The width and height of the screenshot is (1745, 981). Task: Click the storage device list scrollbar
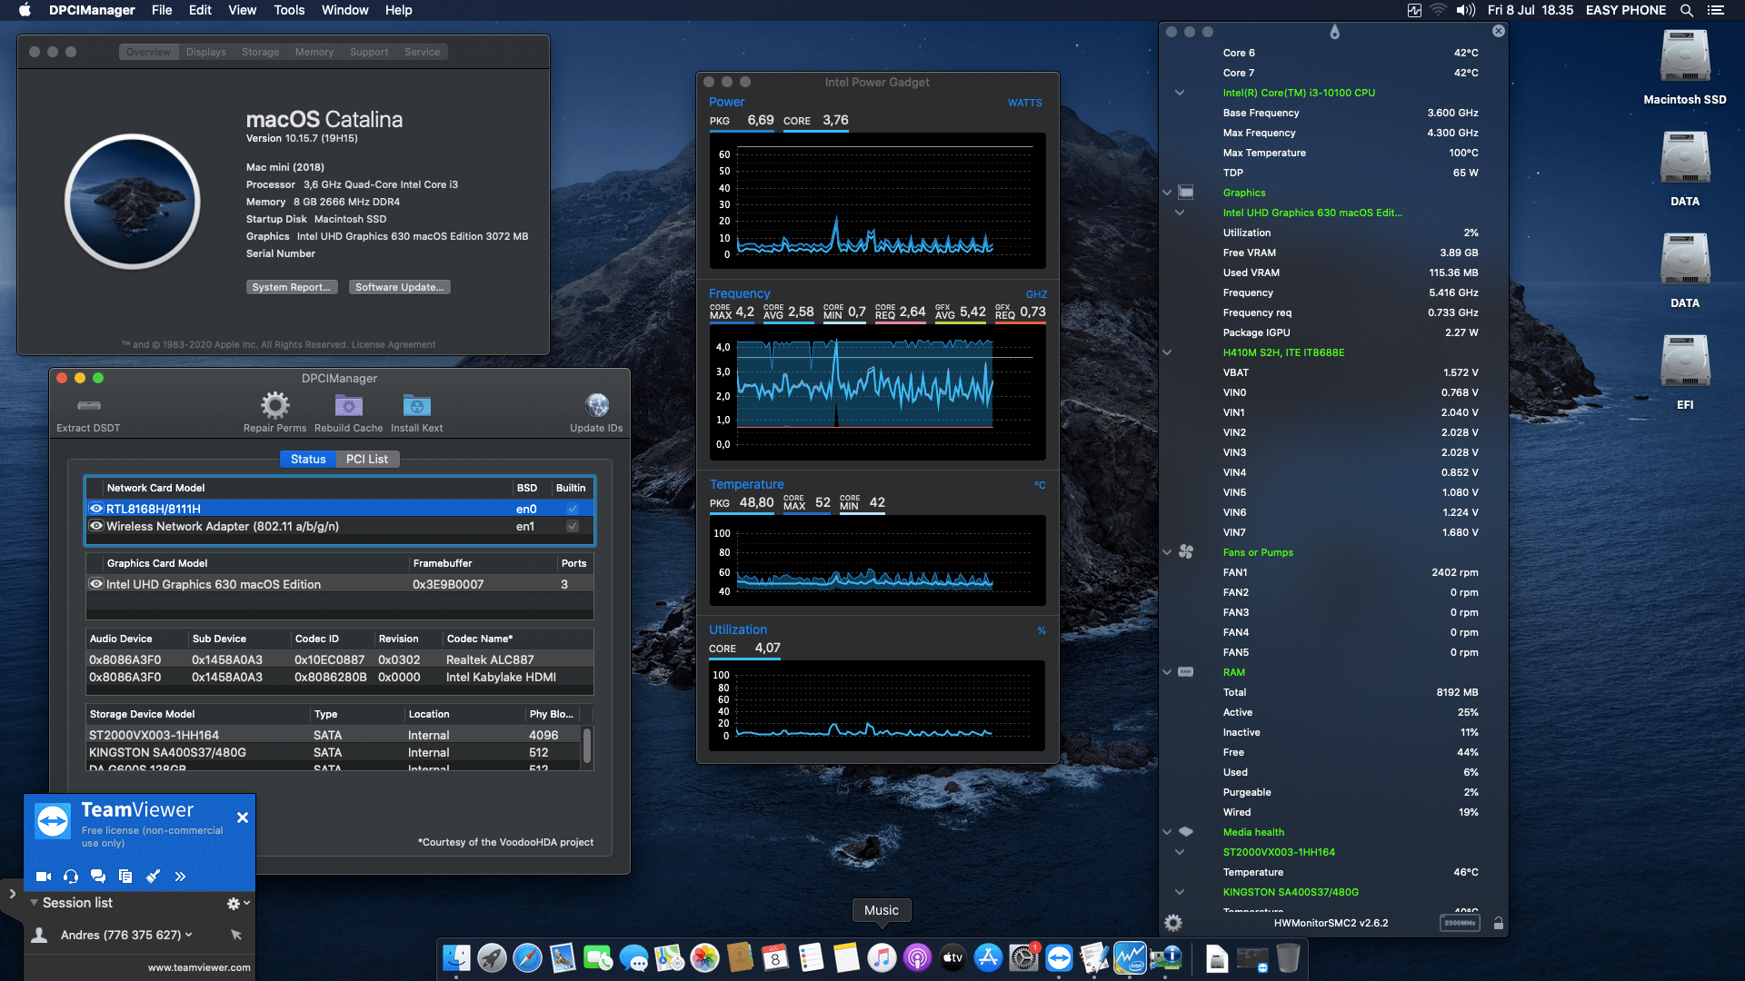coord(587,745)
